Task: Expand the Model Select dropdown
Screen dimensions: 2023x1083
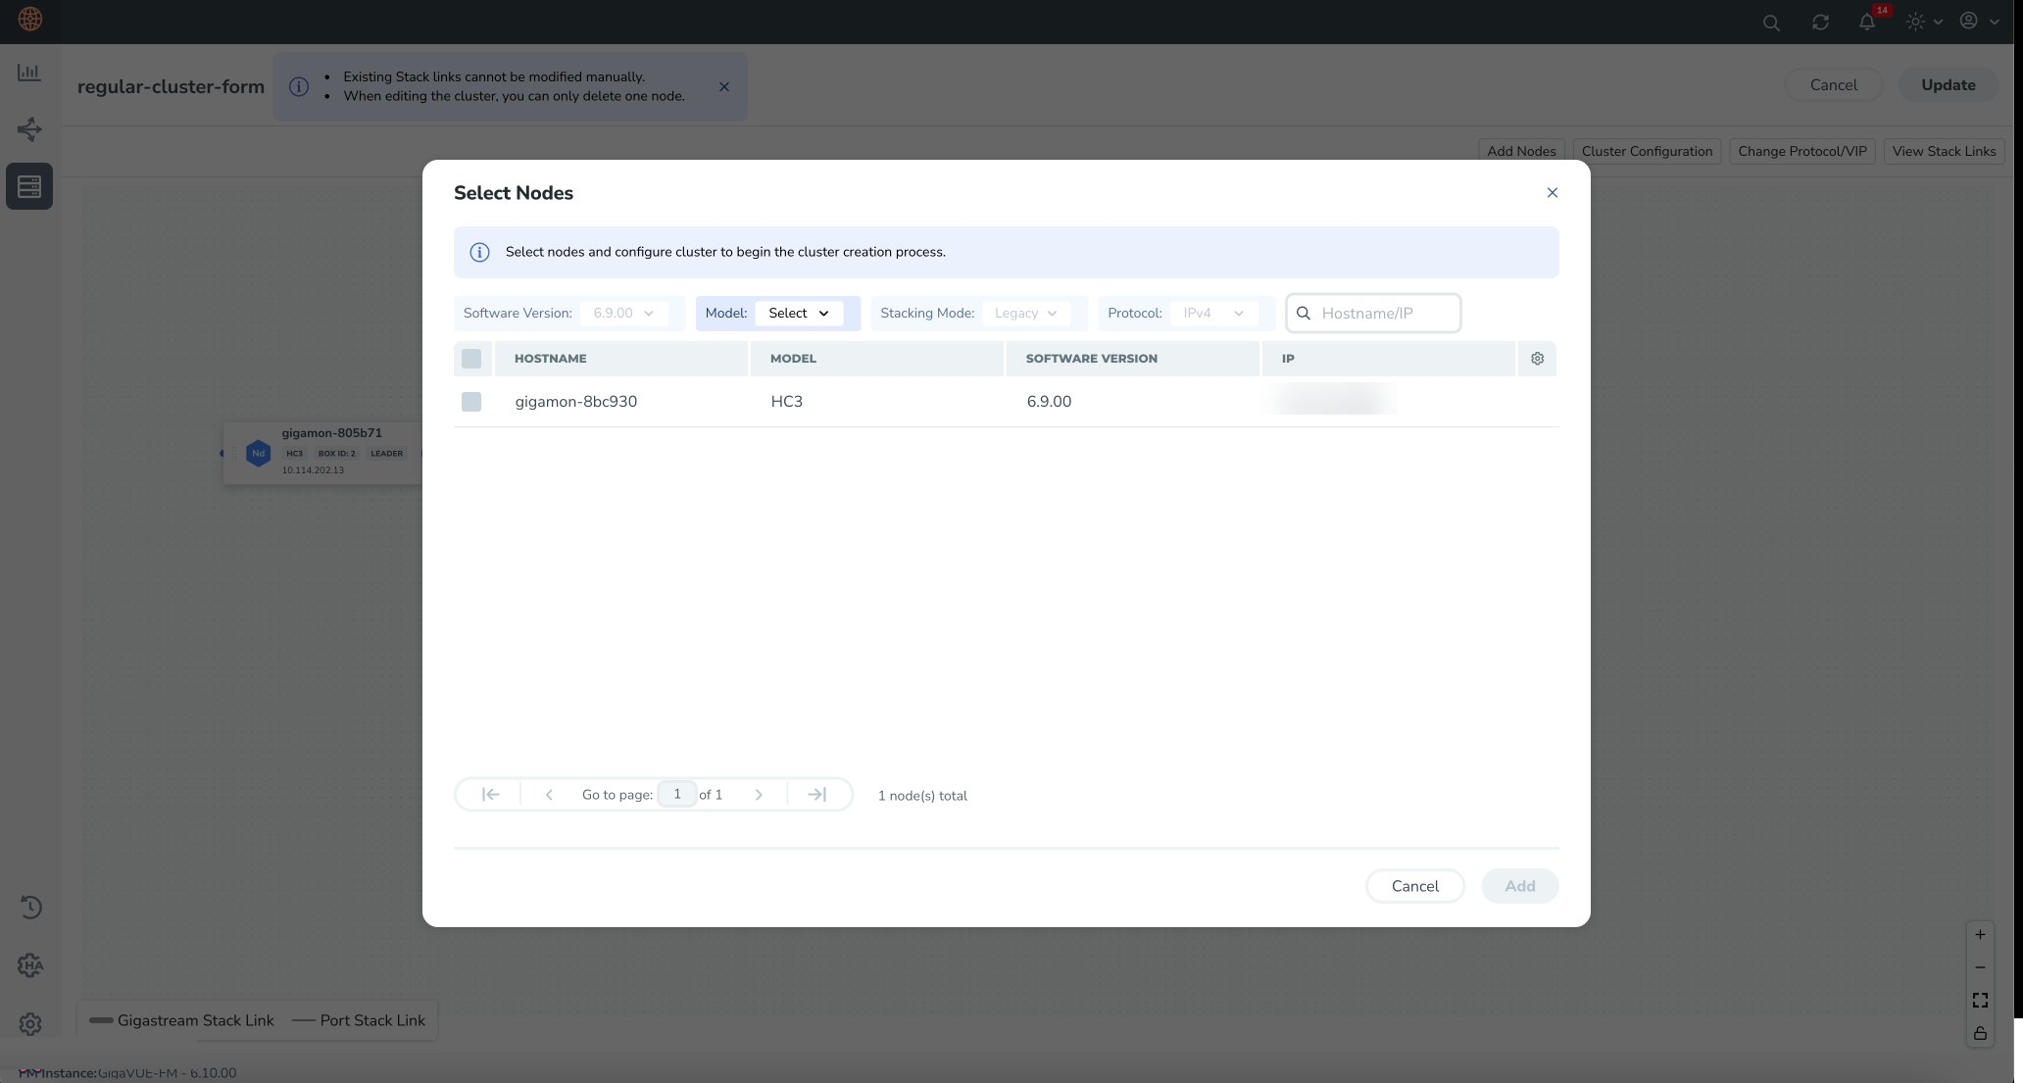Action: pyautogui.click(x=799, y=314)
